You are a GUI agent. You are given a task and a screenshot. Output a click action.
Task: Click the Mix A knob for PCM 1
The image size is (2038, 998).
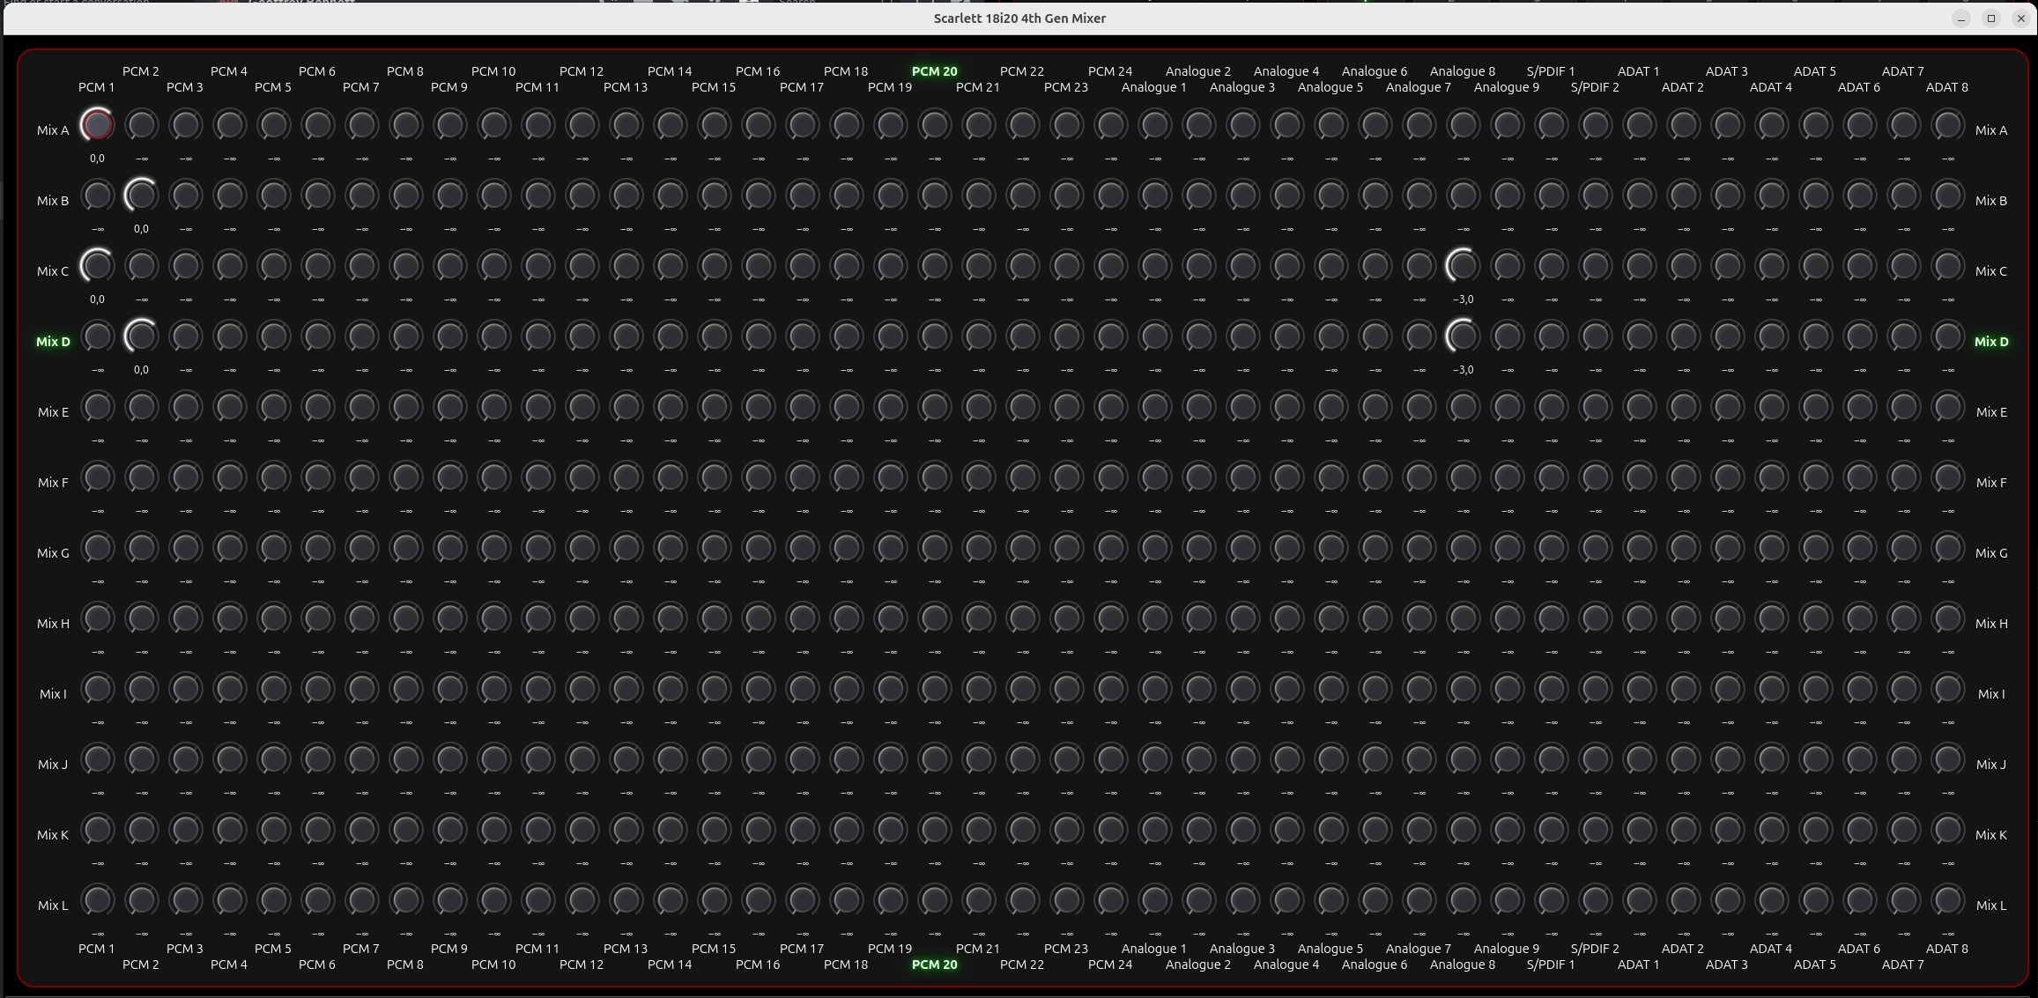(97, 125)
